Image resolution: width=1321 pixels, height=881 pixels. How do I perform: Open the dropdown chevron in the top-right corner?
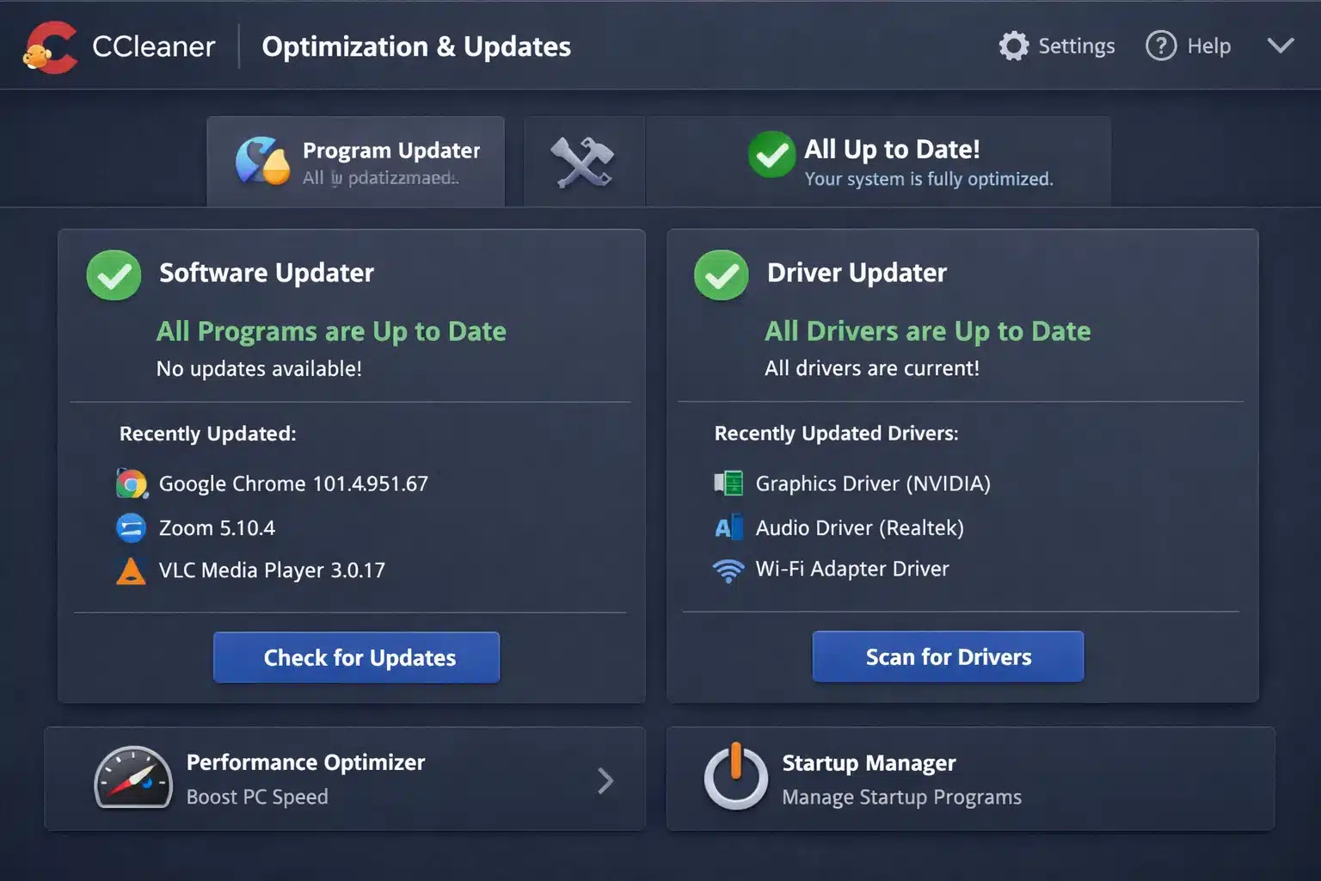(1281, 46)
